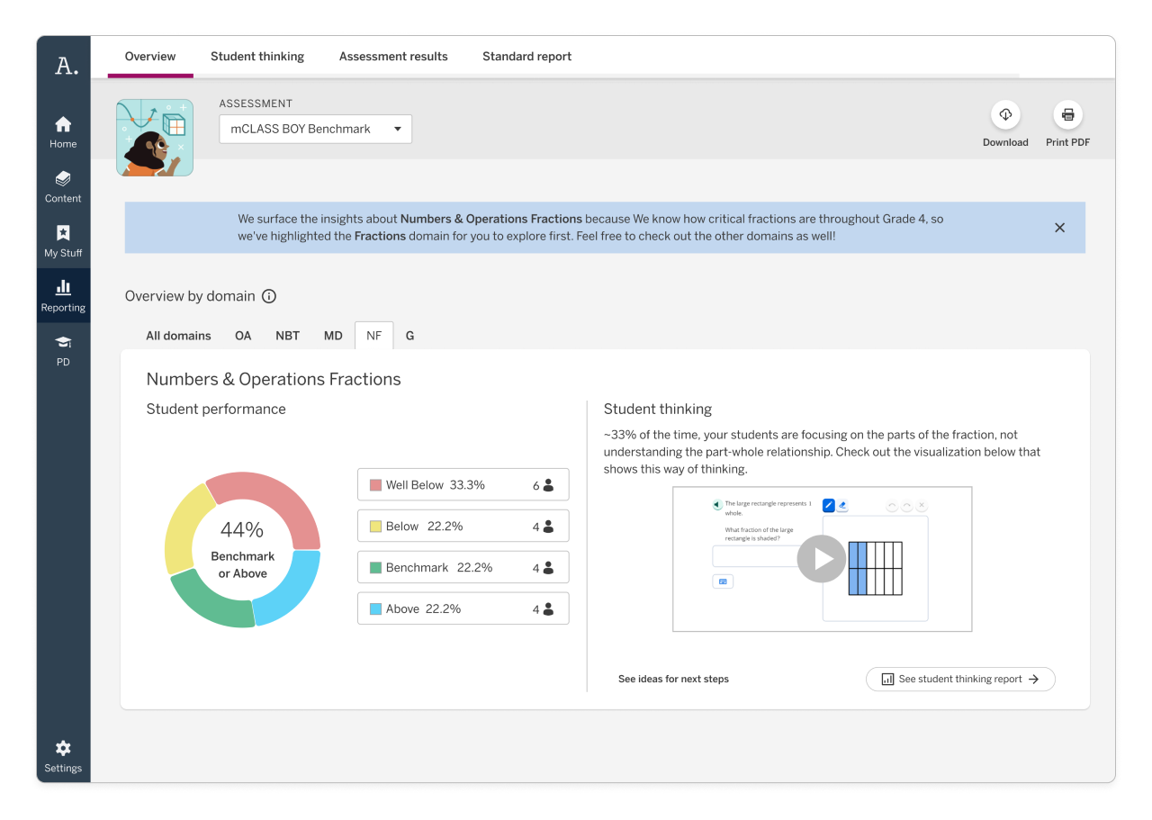Open the Assessment results tab
This screenshot has width=1152, height=820.
pyautogui.click(x=393, y=56)
